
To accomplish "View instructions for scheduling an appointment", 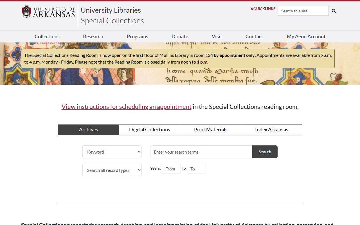I will point(127,107).
